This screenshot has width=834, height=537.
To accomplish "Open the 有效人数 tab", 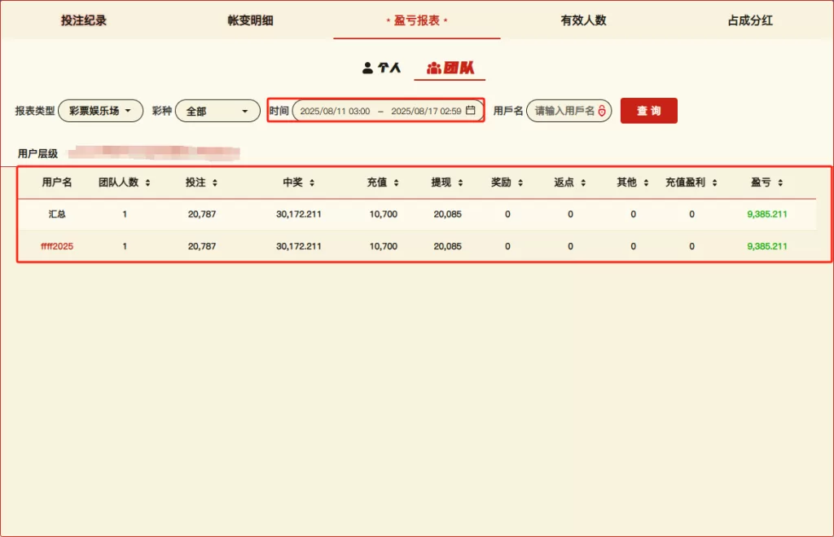I will click(583, 20).
